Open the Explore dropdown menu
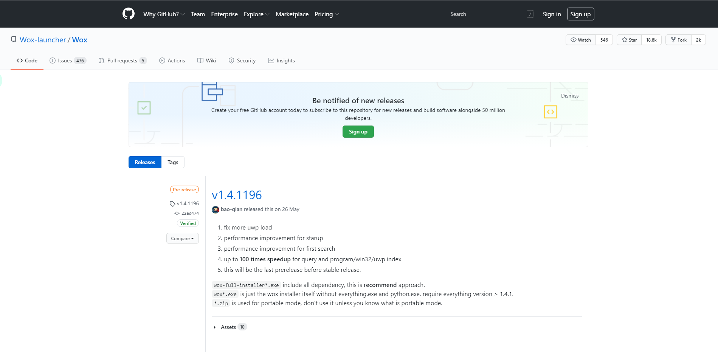This screenshot has height=352, width=718. (x=256, y=14)
